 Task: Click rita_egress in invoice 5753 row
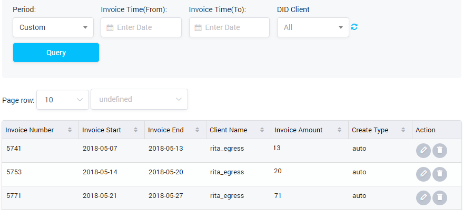[x=227, y=172]
